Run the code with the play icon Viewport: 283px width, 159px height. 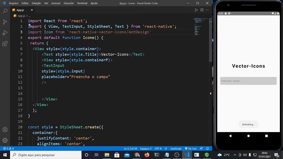tap(196, 10)
